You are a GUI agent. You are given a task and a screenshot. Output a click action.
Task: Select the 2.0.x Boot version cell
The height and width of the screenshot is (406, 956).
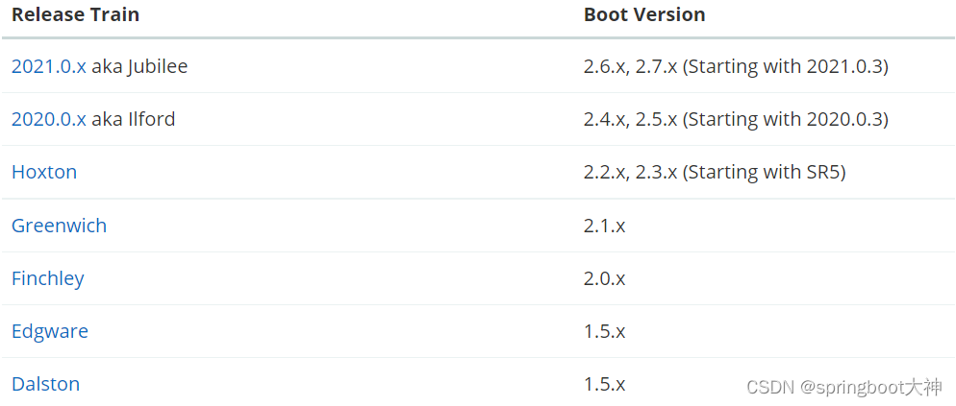[x=604, y=278]
